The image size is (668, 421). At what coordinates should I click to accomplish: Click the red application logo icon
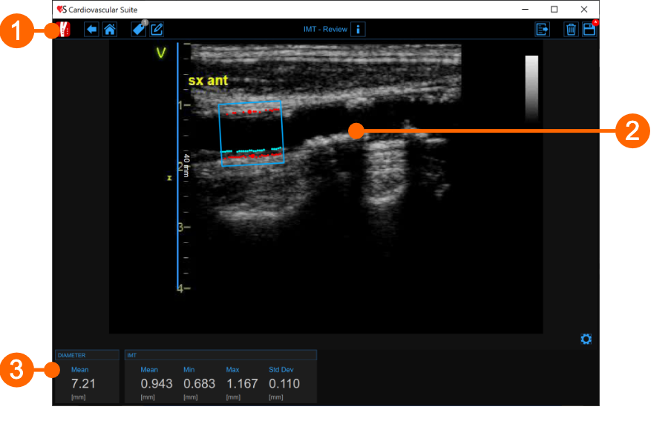pyautogui.click(x=64, y=30)
